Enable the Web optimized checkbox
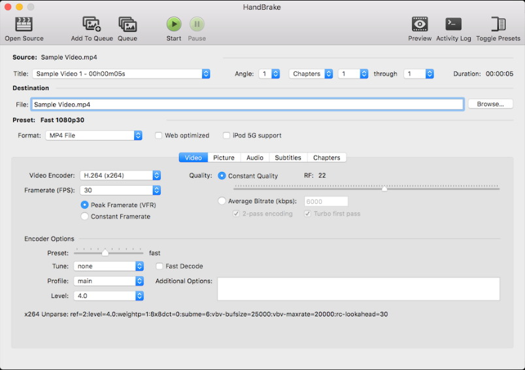 point(159,136)
